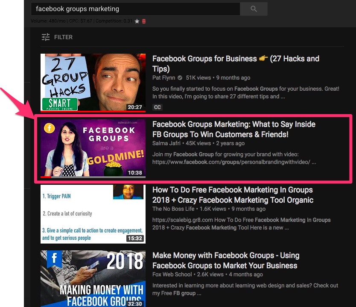This screenshot has height=307, width=356.
Task: Open title 'Facebook Groups Marketing: What to Say Inside FB Groups'
Action: (x=234, y=129)
